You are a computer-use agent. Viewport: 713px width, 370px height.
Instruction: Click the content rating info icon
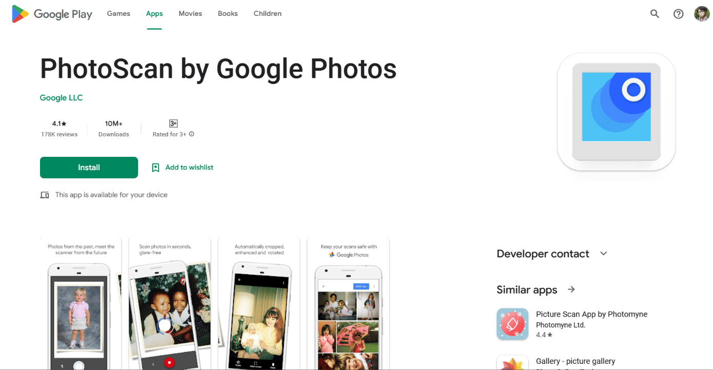[191, 134]
